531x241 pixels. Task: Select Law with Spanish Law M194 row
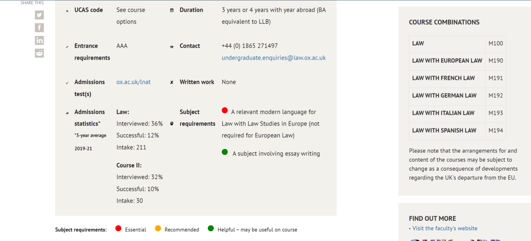pos(458,131)
